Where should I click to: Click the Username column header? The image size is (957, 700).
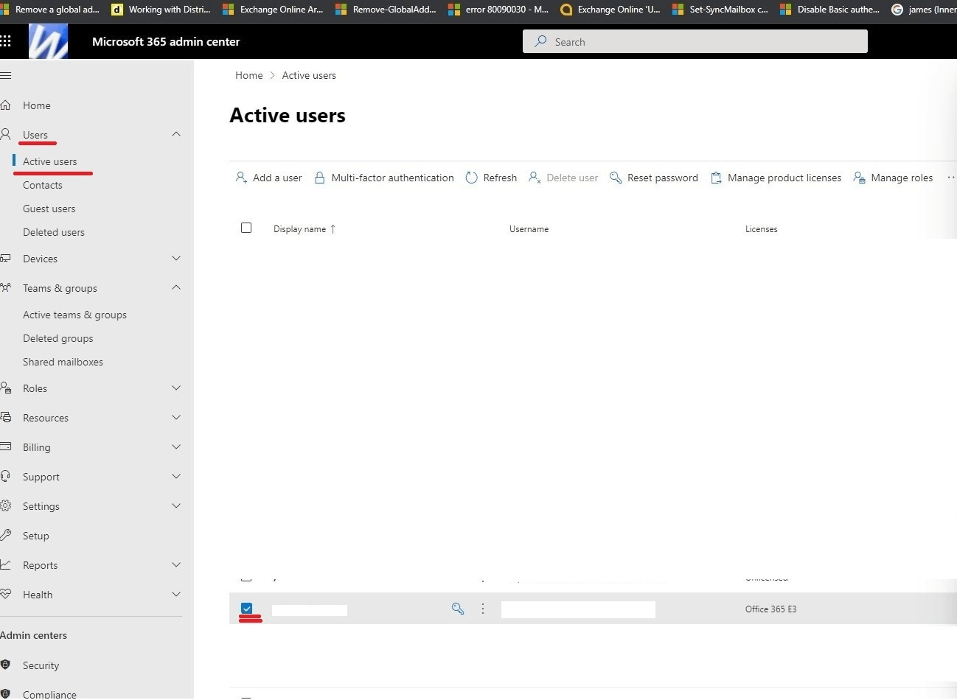529,229
